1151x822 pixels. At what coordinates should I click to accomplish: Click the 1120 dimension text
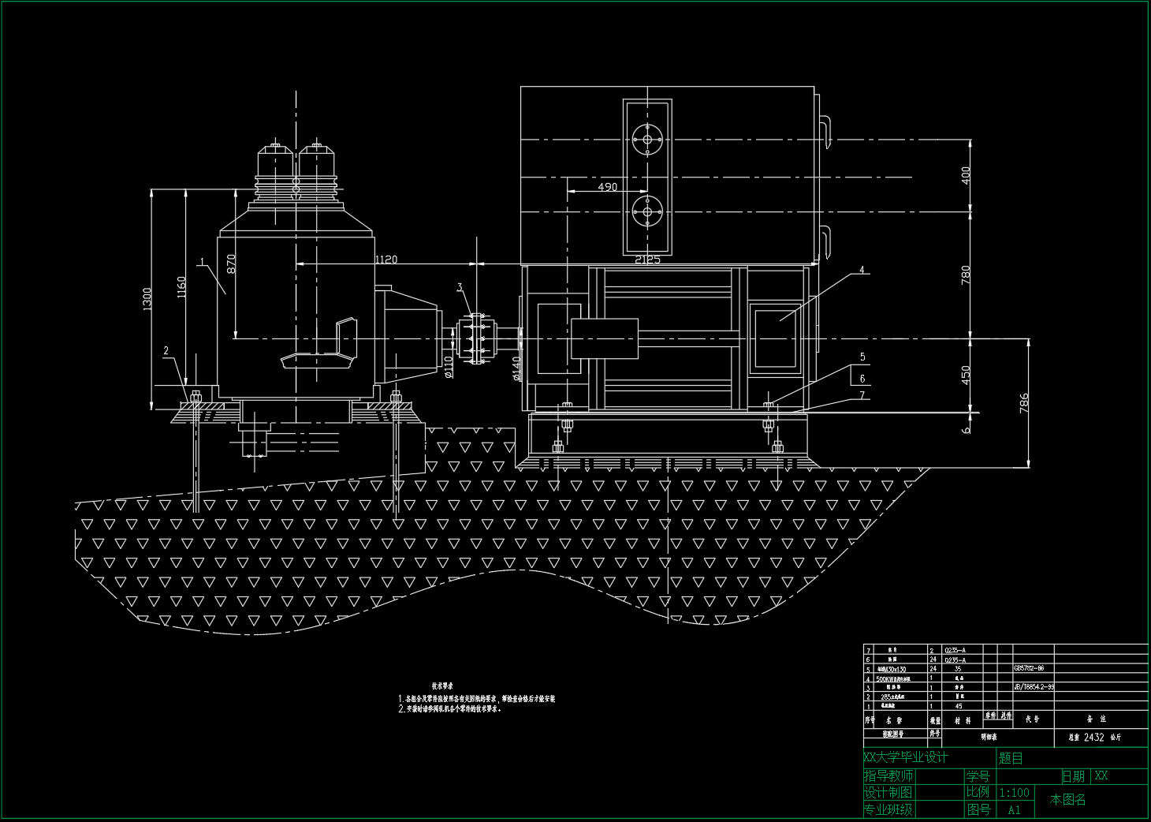(386, 260)
